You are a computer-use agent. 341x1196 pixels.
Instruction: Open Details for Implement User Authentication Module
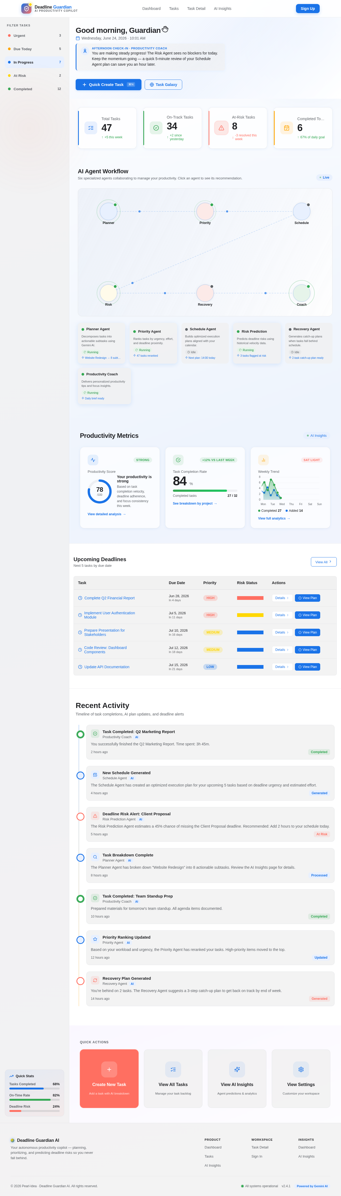pyautogui.click(x=282, y=615)
